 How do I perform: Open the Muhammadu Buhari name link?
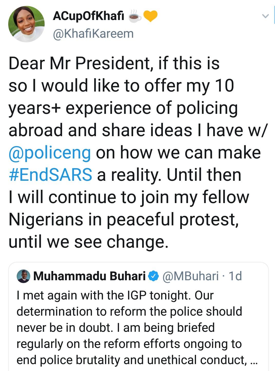(x=90, y=276)
